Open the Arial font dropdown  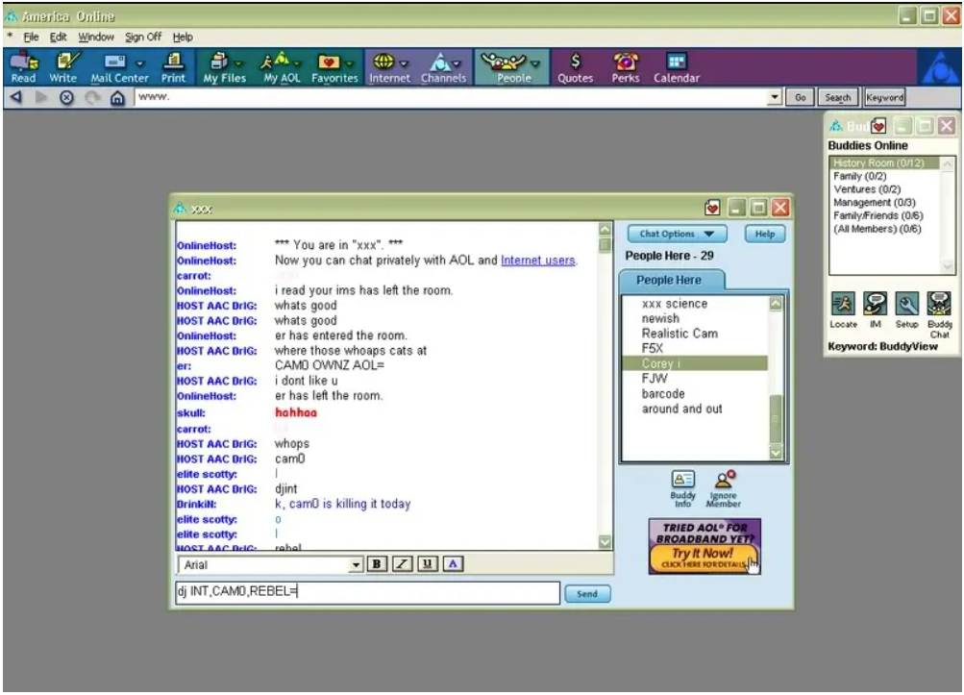pyautogui.click(x=356, y=564)
